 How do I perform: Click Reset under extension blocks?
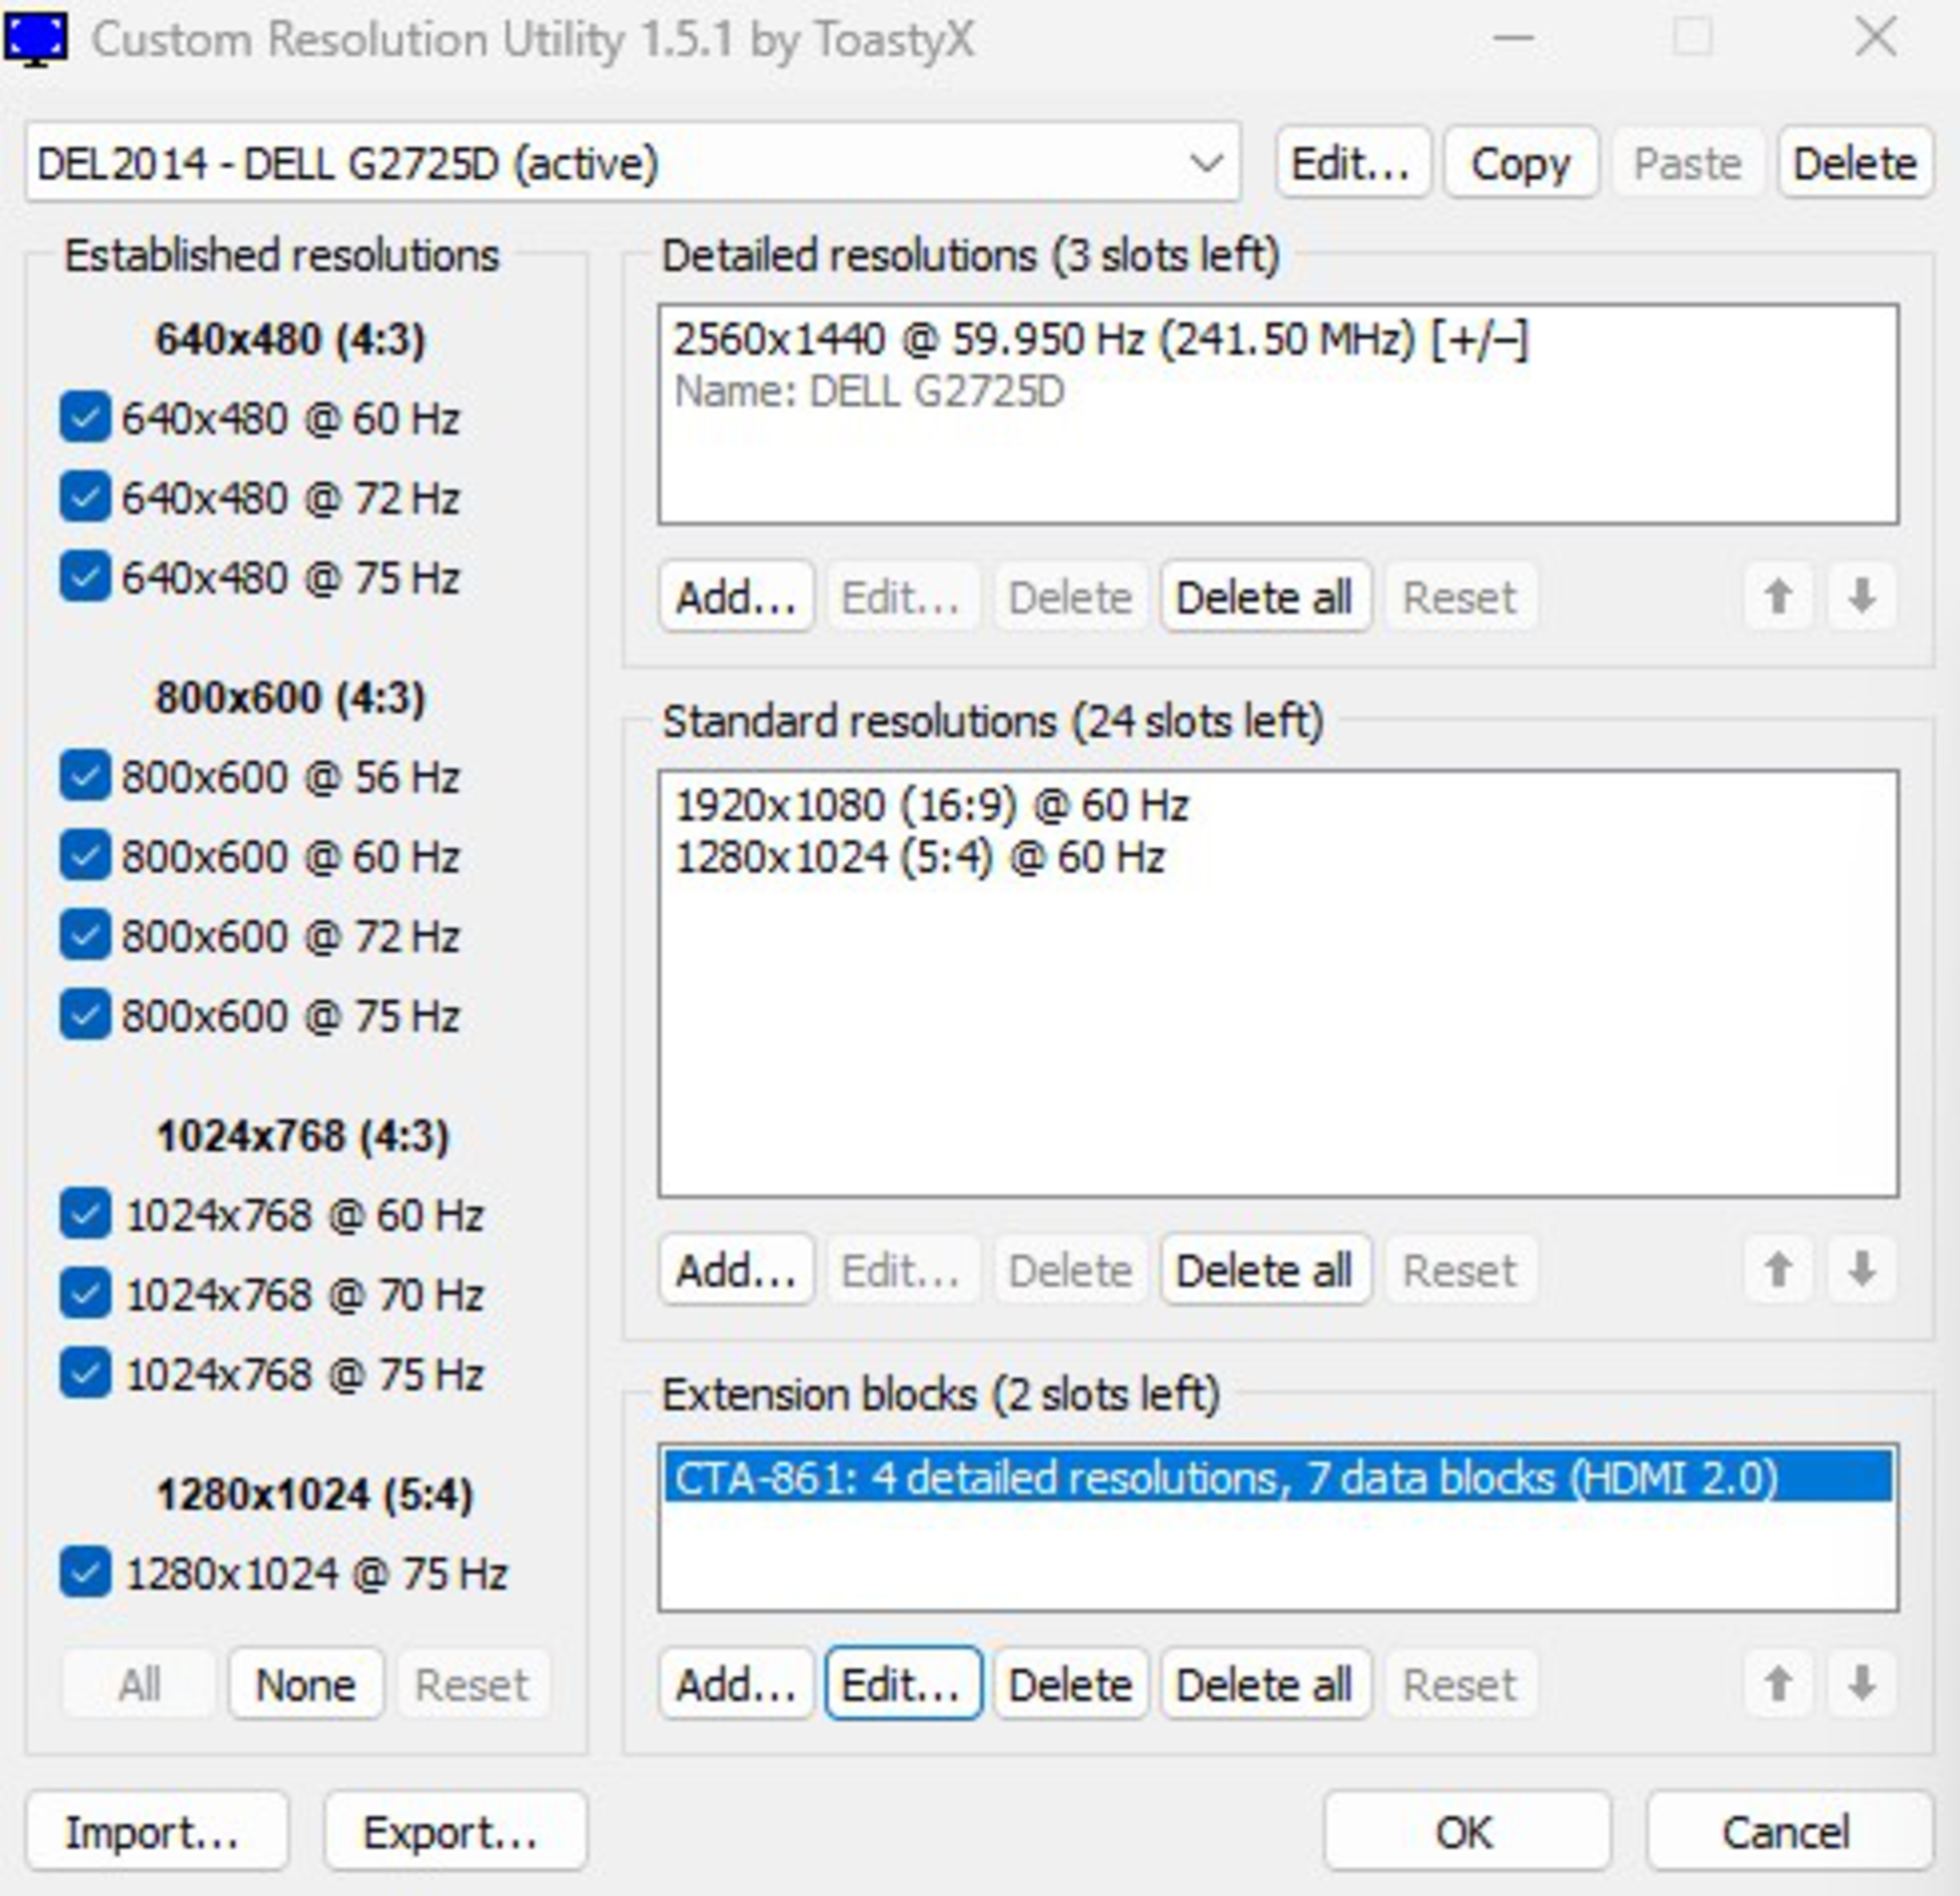(x=1460, y=1685)
